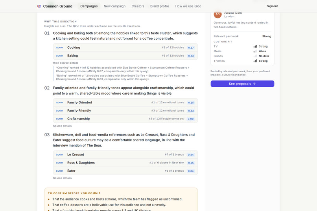Image resolution: width=317 pixels, height=211 pixels.
Task: Click the Qloo icon on Baking row
Action: [x=59, y=56]
